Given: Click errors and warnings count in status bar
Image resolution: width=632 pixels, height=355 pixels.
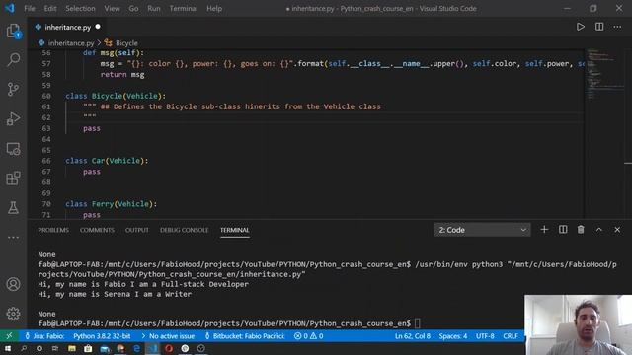Looking at the screenshot, I should tap(308, 335).
